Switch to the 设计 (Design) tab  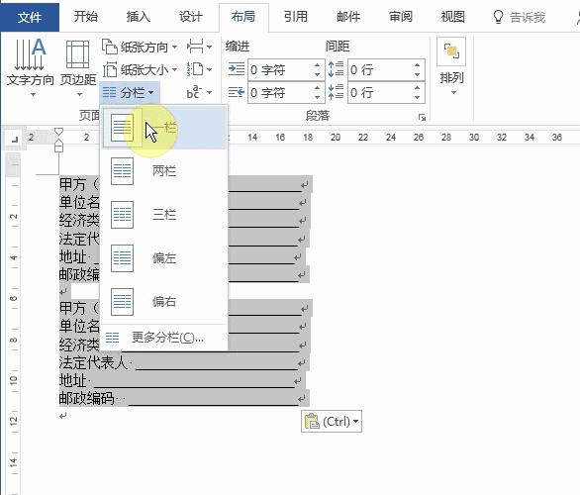(190, 17)
